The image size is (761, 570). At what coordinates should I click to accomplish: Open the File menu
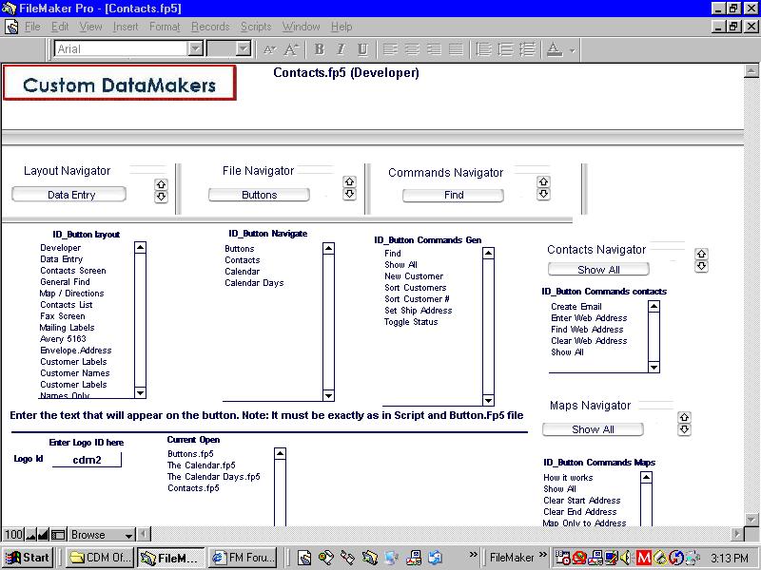pyautogui.click(x=32, y=27)
